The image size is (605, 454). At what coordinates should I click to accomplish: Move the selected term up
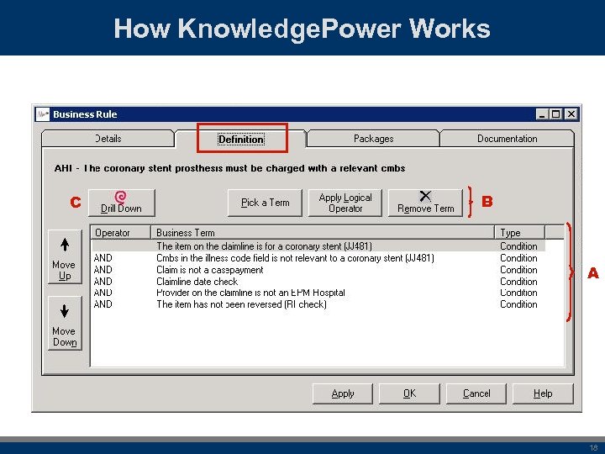65,256
